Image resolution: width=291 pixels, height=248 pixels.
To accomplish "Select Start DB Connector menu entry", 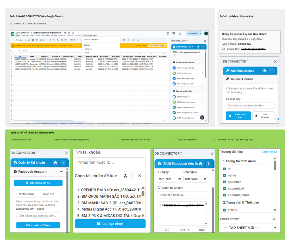I will [91, 39].
